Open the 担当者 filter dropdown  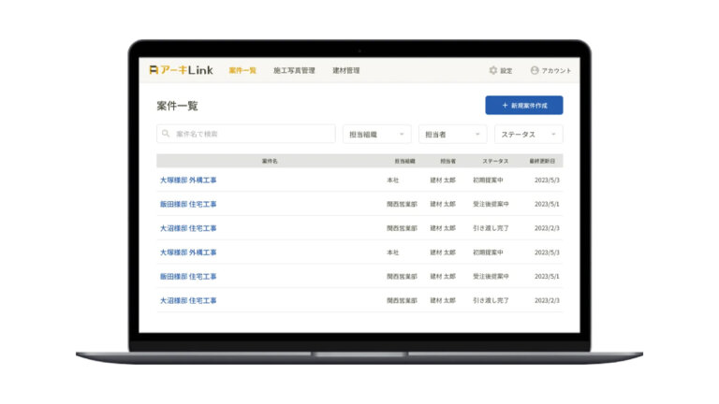tap(452, 134)
